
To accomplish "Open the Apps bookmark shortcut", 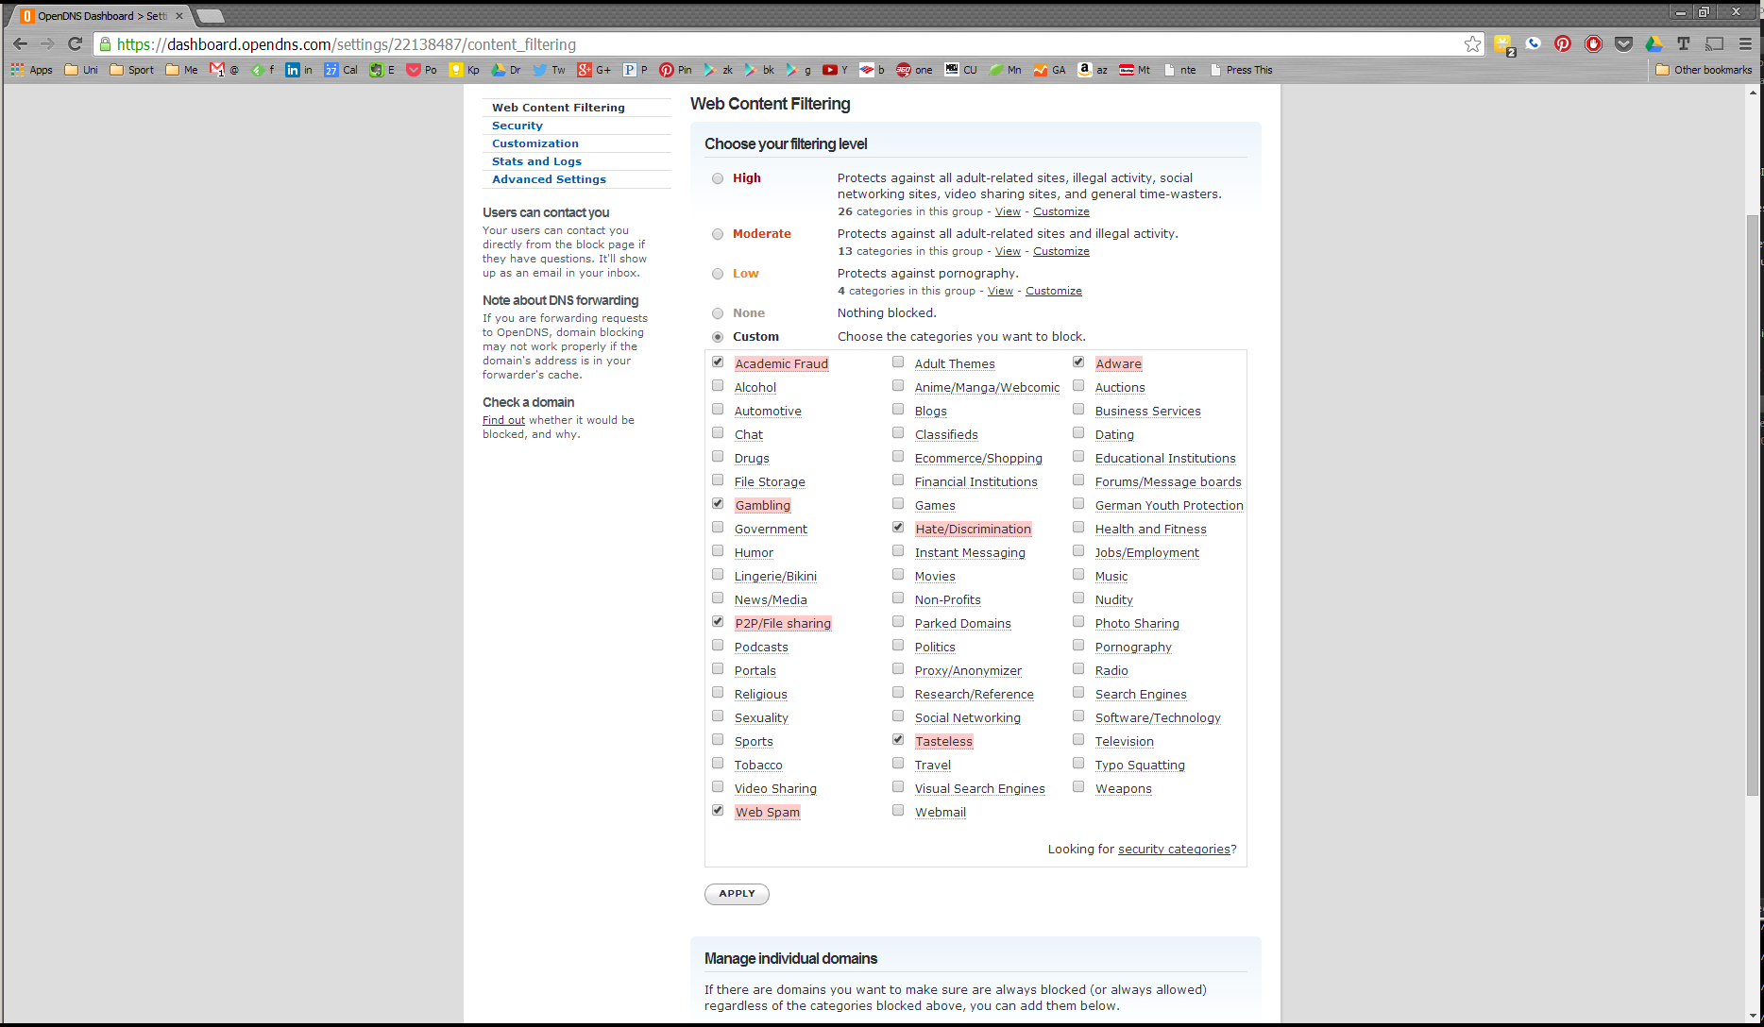I will coord(31,70).
